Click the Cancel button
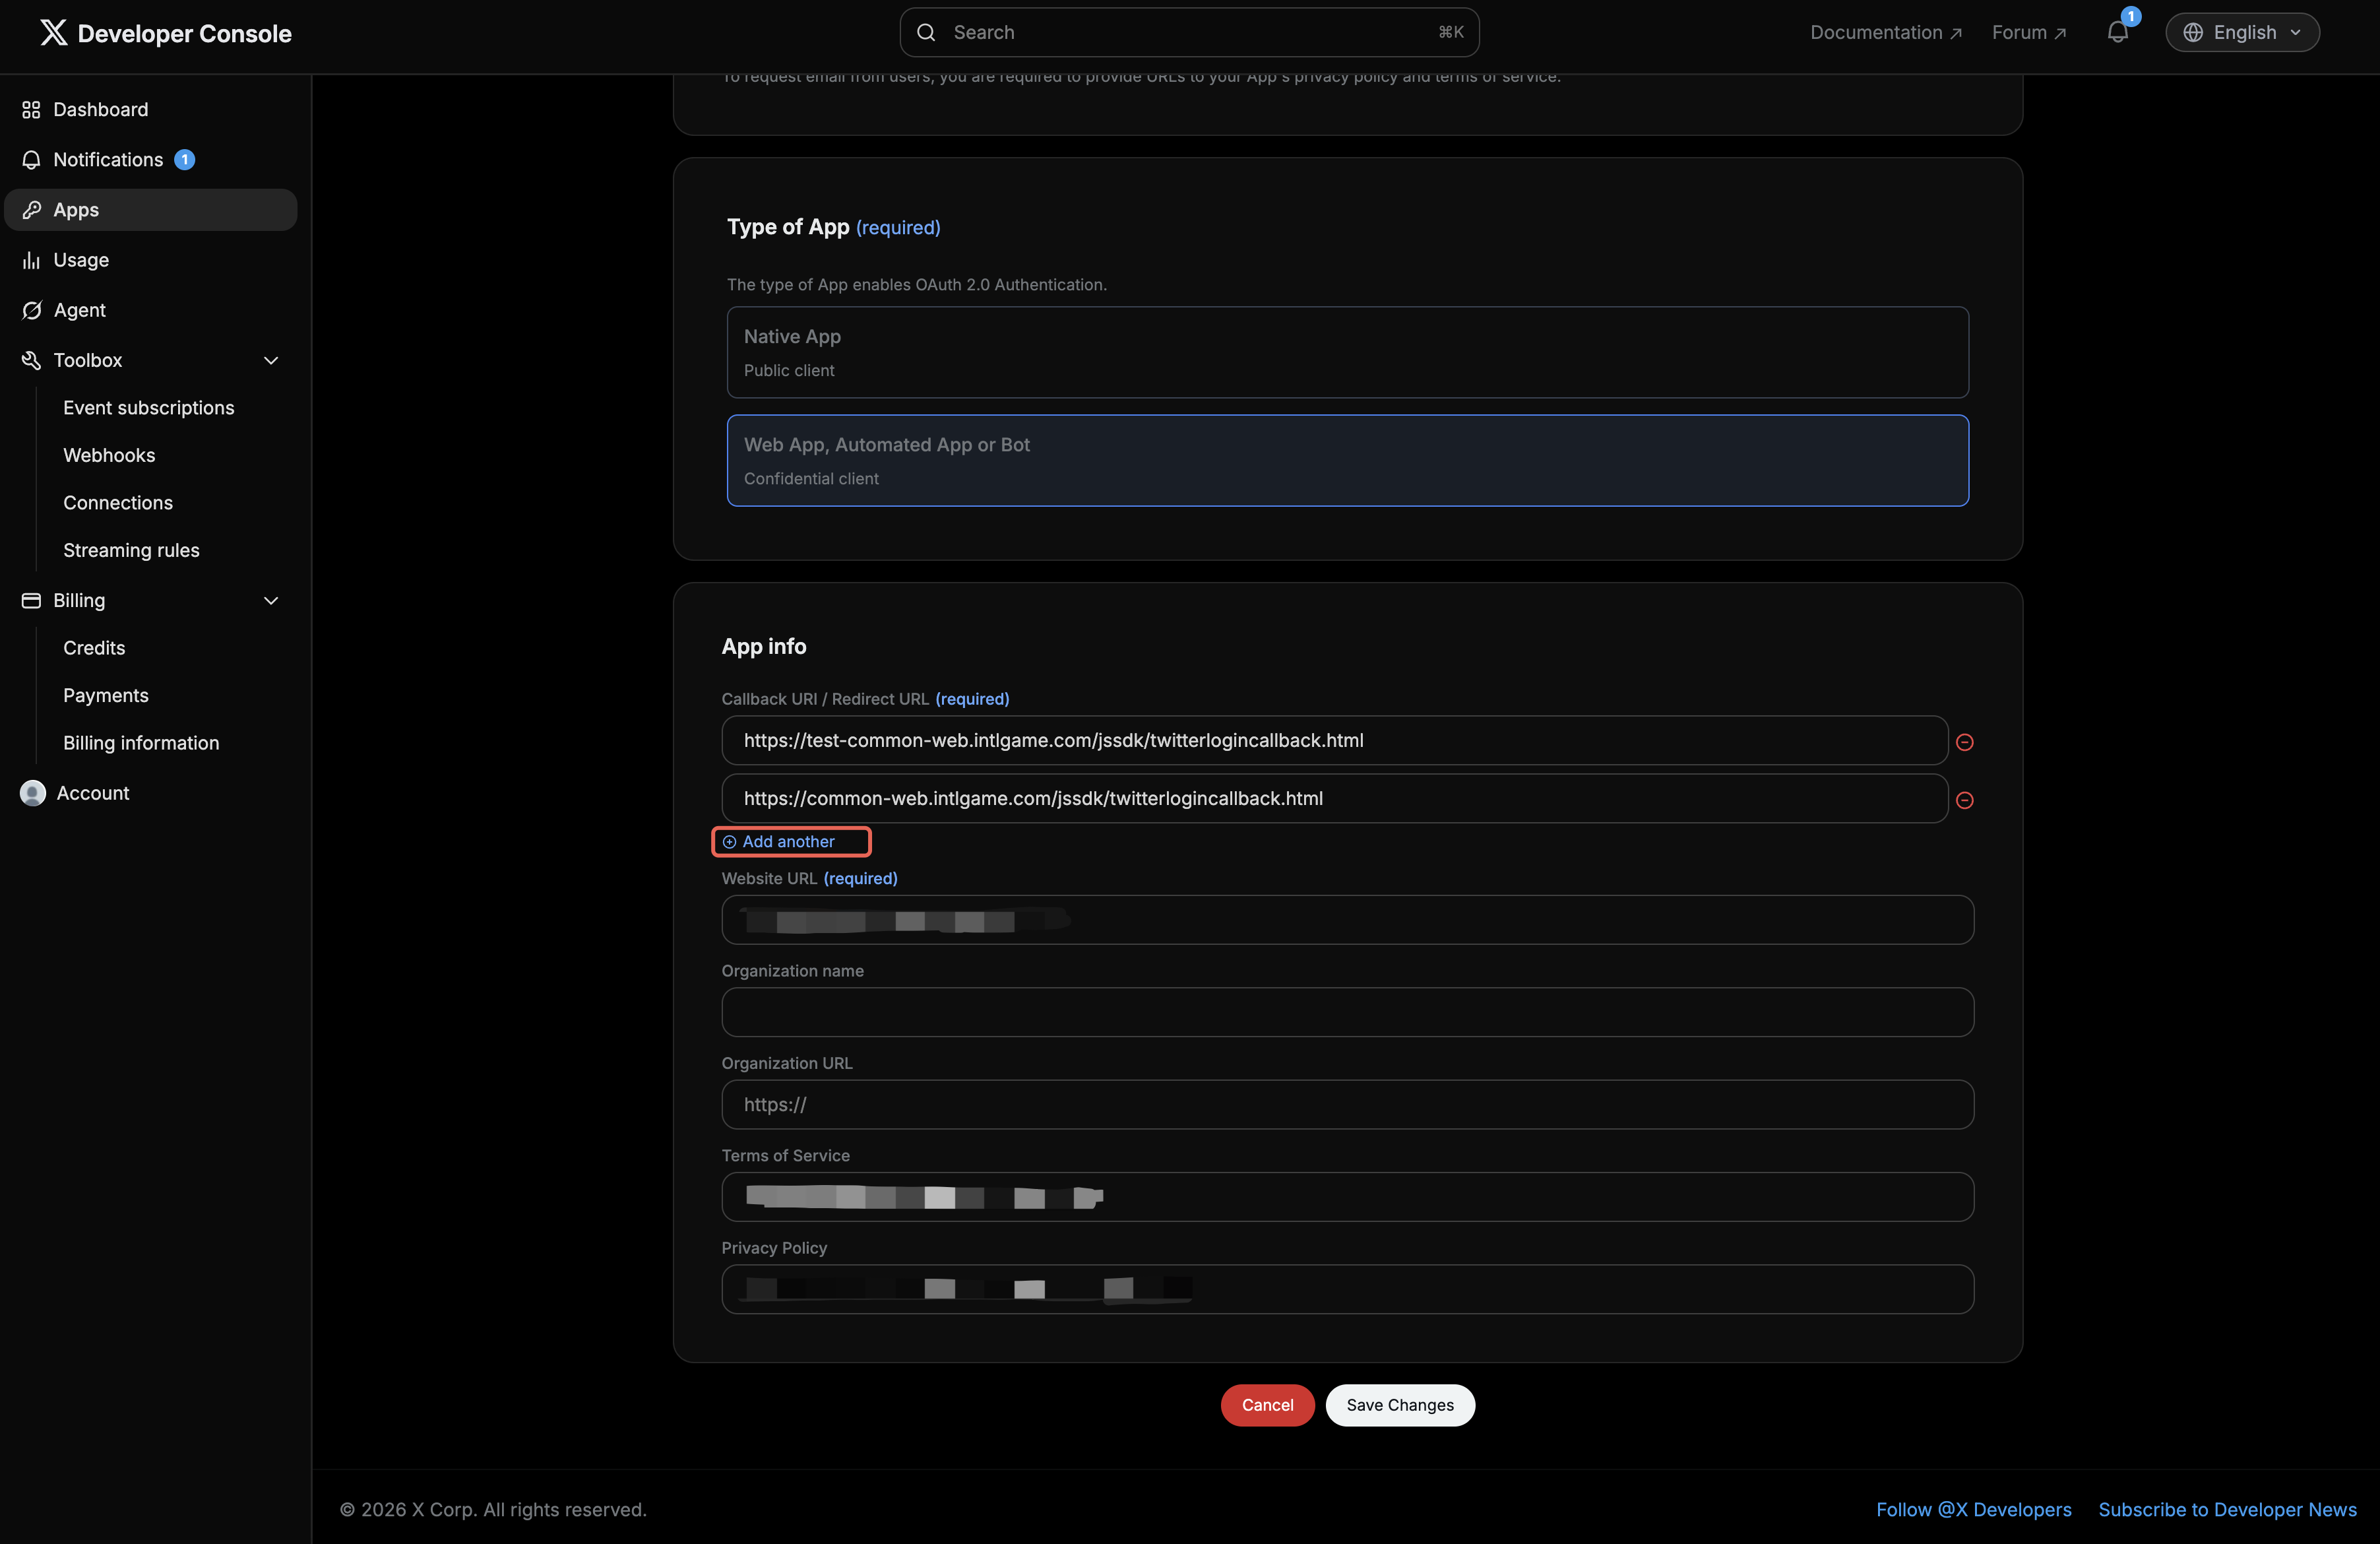2380x1544 pixels. pos(1267,1405)
